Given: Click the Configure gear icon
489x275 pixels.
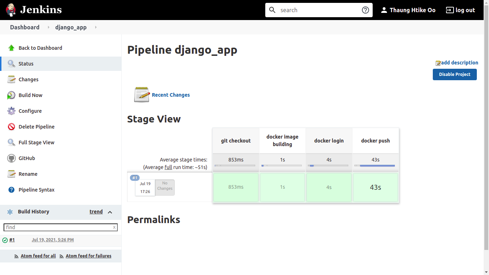Looking at the screenshot, I should (11, 111).
